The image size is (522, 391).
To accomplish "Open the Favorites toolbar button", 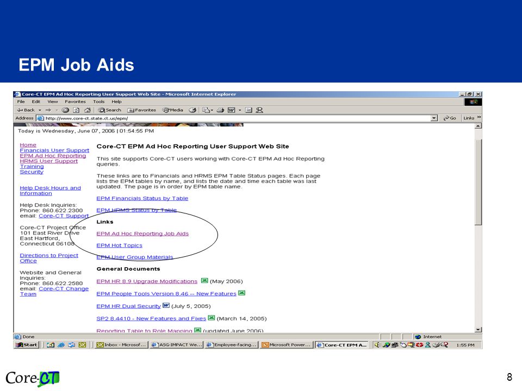I will click(142, 110).
